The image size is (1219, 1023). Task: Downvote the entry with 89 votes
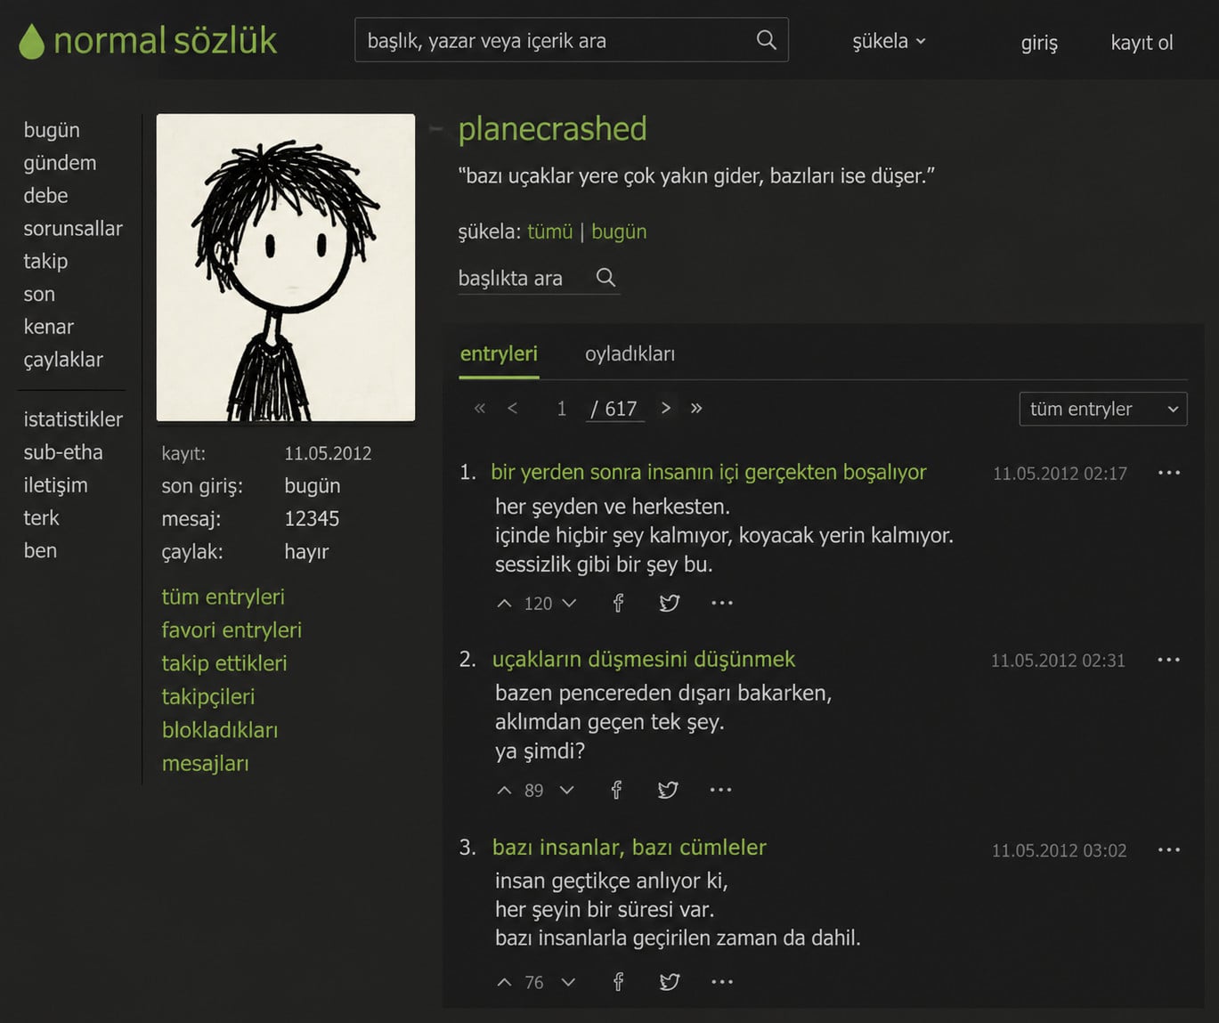pos(566,790)
